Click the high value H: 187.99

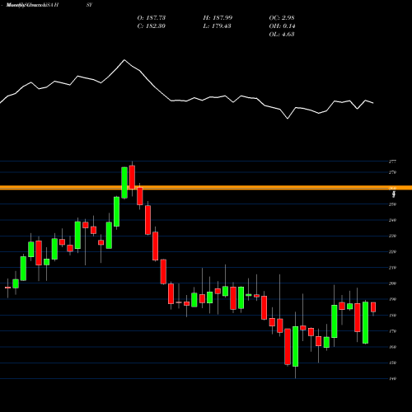(x=218, y=18)
